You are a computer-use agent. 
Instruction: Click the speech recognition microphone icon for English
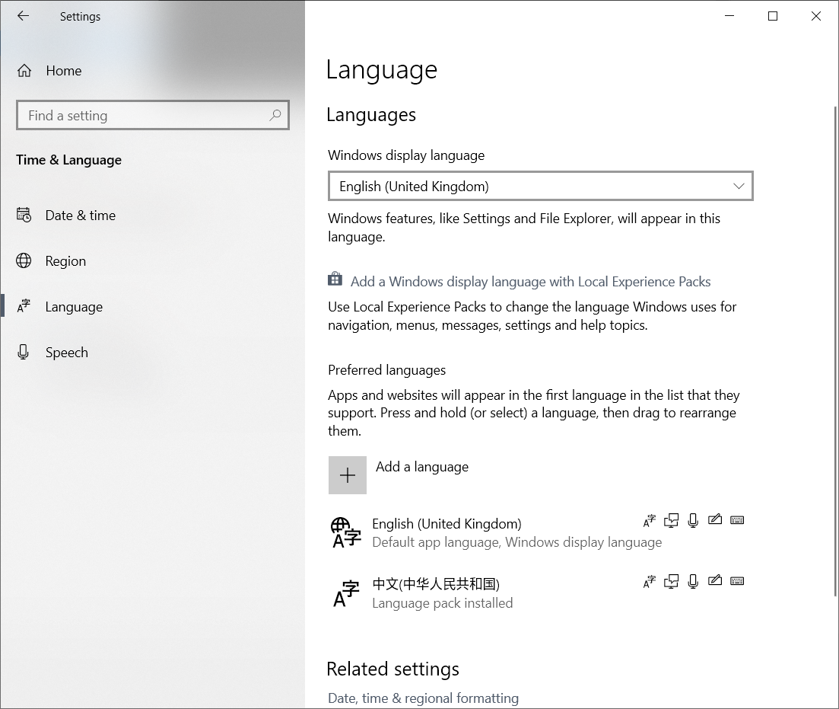(693, 520)
